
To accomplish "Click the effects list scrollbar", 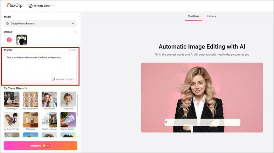I will pos(77,105).
